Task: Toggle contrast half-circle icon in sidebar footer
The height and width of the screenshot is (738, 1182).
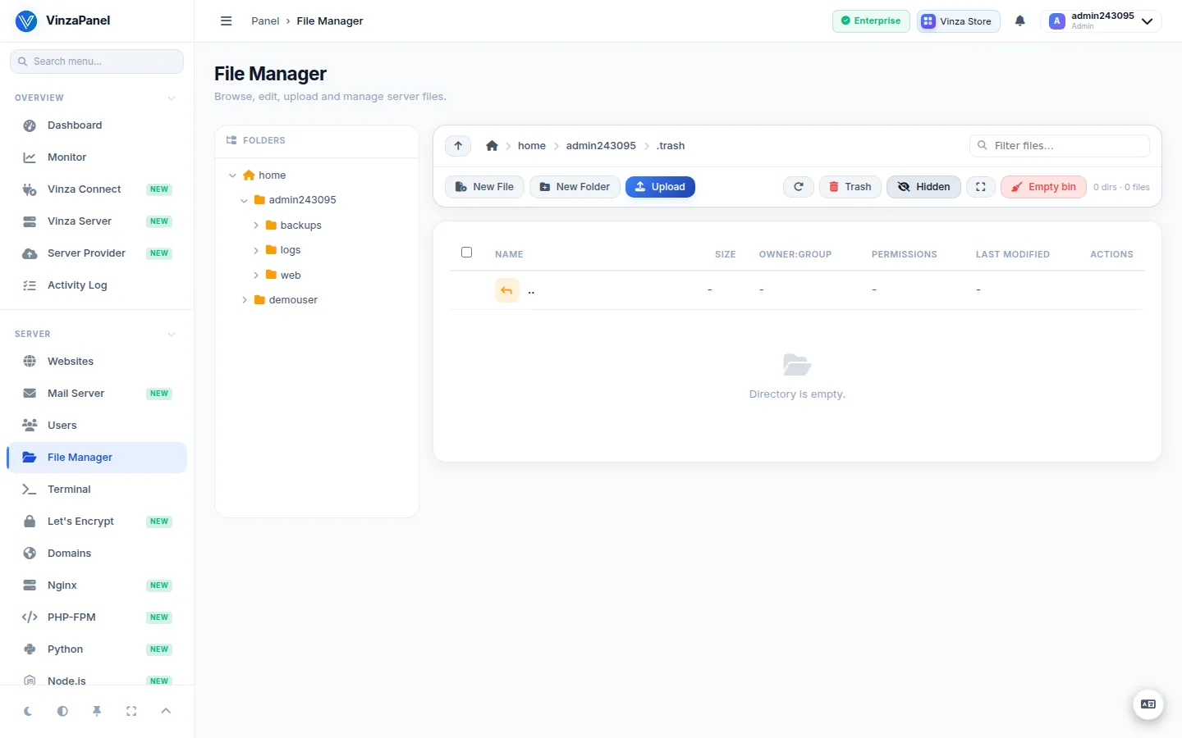Action: click(x=62, y=711)
